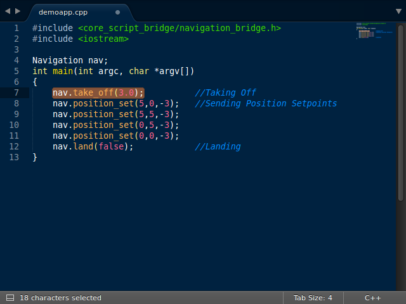This screenshot has width=406, height=304.
Task: Click the next tab right arrow
Action: tap(18, 11)
